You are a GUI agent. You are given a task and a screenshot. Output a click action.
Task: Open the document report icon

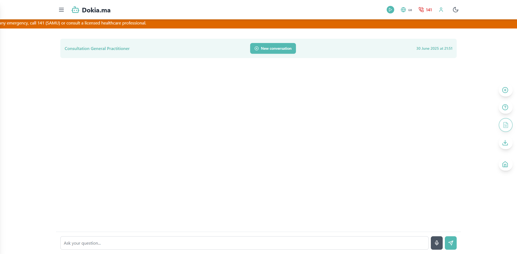click(505, 125)
